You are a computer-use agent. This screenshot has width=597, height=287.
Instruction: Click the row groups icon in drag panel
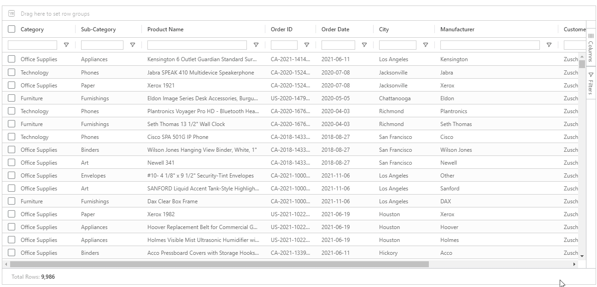(x=12, y=14)
